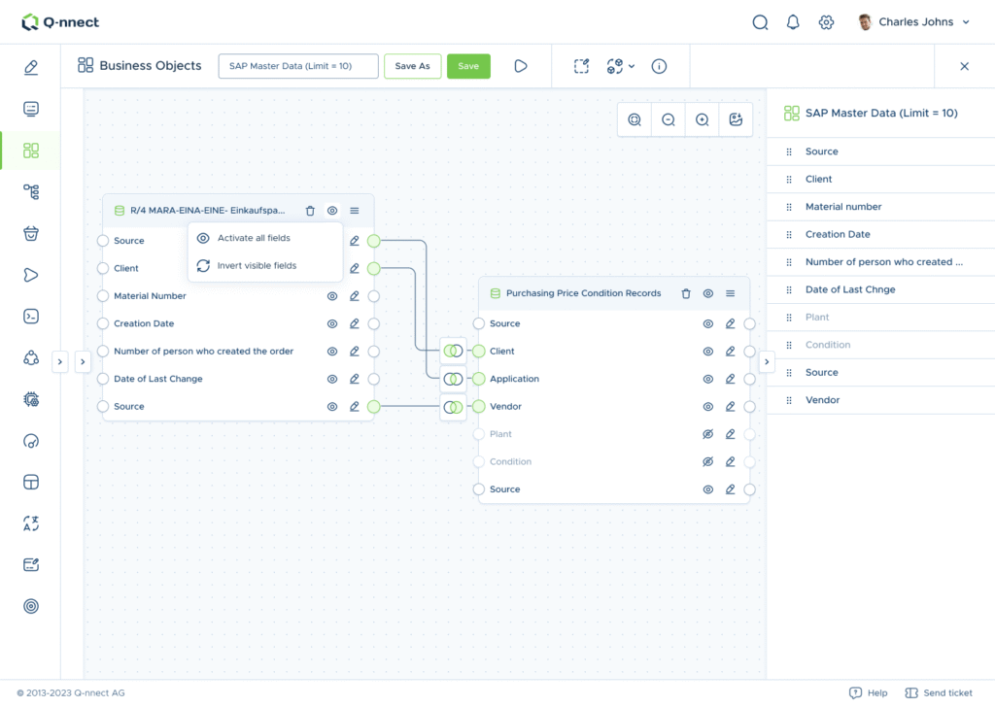Click the Q-nnect logo
Screen dimensions: 995x707
coord(60,22)
